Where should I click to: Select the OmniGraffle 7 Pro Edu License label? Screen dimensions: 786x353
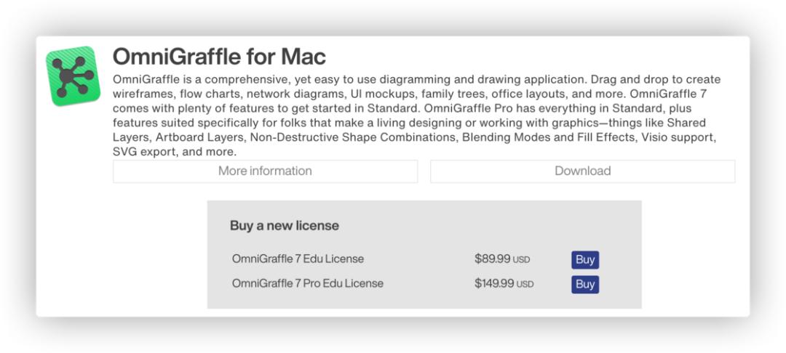pos(307,283)
